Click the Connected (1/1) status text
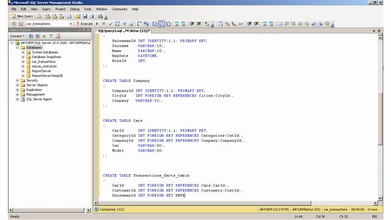 112,210
